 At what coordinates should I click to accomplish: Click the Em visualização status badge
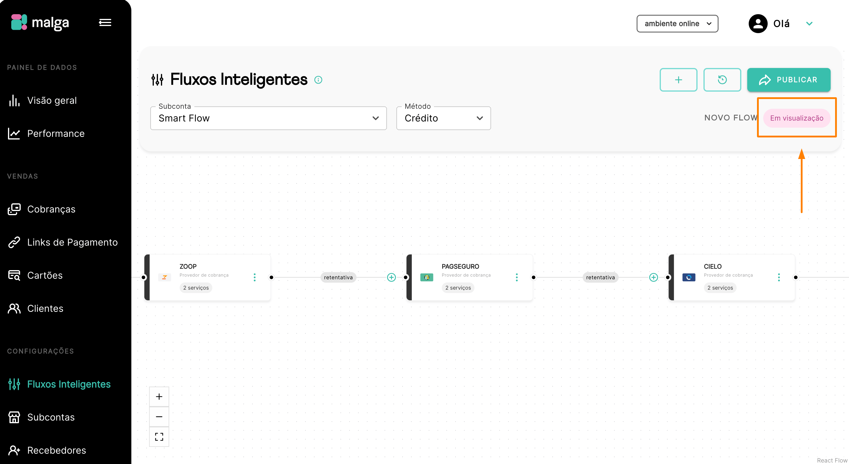[x=797, y=118]
